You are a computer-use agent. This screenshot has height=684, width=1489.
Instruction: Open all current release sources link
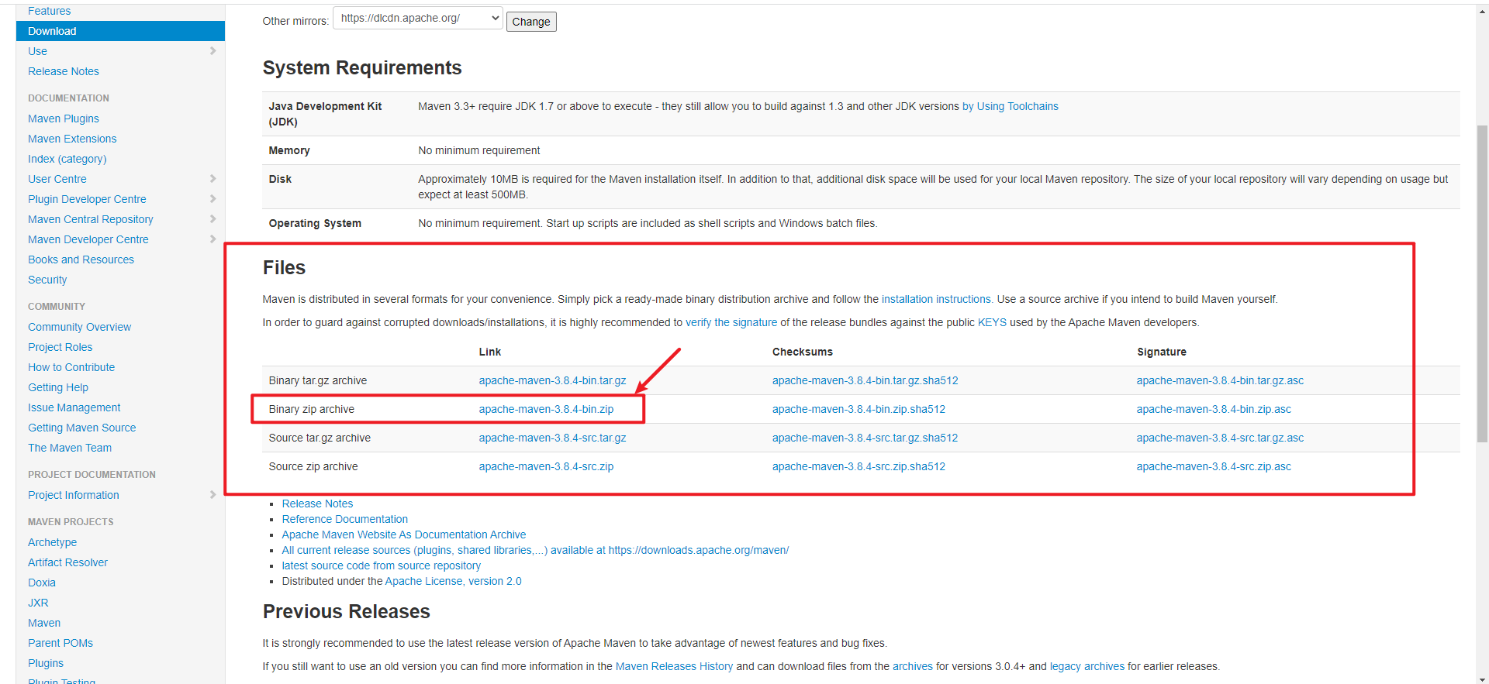pos(535,550)
